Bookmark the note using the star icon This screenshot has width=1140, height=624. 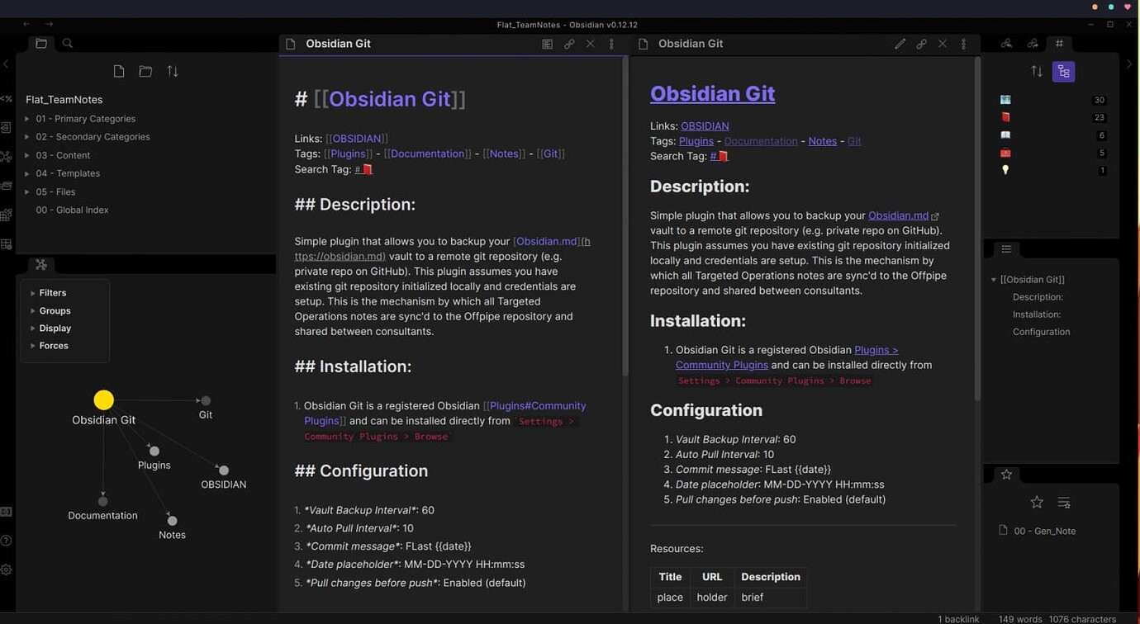(x=1037, y=502)
